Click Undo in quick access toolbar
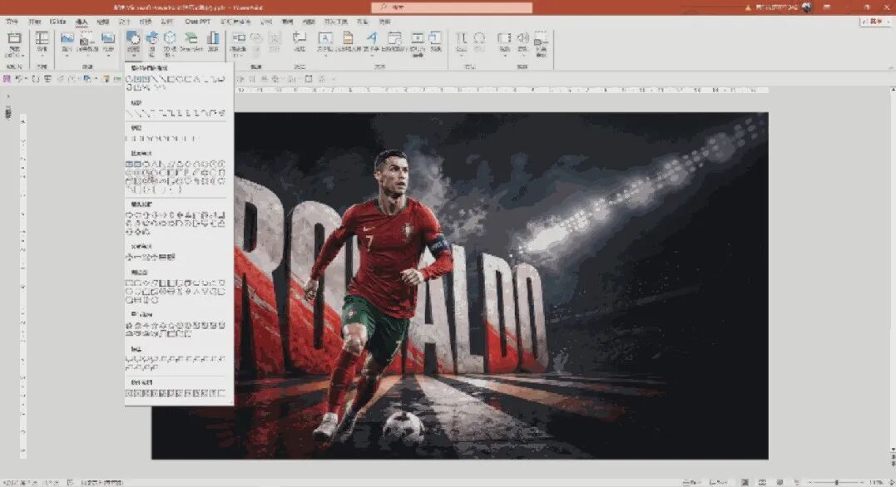The image size is (896, 487). 19,79
